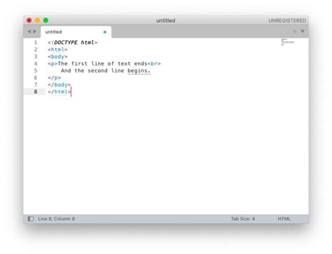
Task: Click the closing </html> tag
Action: pos(60,92)
